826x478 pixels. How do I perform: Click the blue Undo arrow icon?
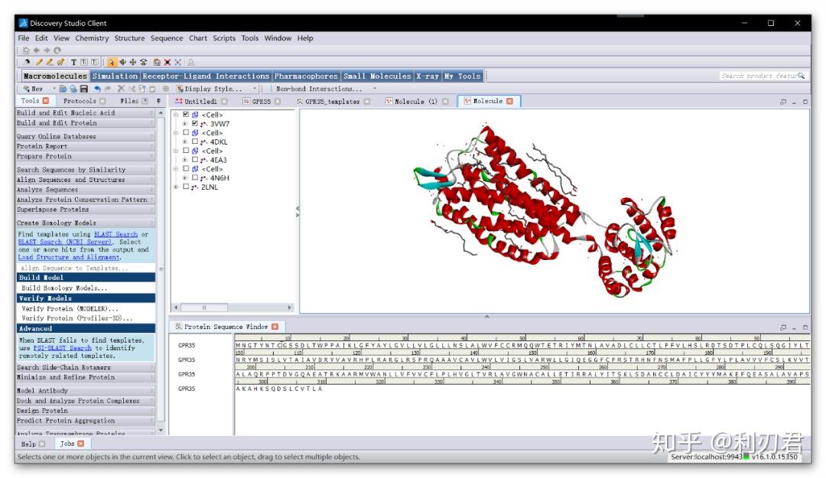click(97, 89)
